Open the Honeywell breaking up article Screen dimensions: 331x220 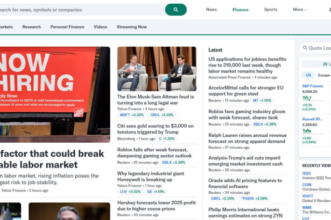151,177
